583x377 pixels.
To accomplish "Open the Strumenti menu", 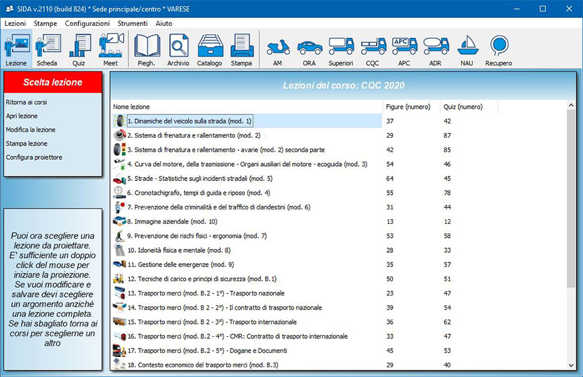I will tap(132, 23).
